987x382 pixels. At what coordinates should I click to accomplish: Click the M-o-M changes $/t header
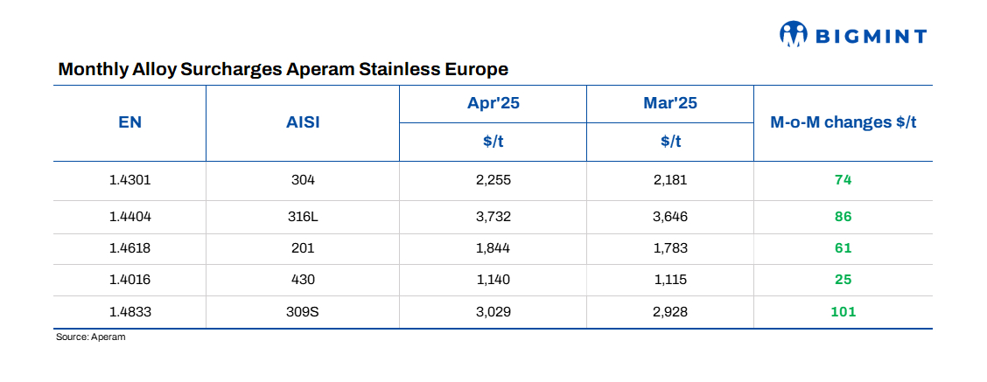pyautogui.click(x=843, y=122)
